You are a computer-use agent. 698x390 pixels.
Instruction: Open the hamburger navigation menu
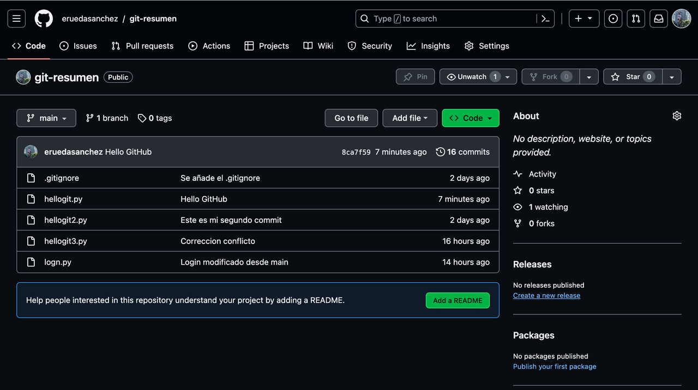[16, 19]
